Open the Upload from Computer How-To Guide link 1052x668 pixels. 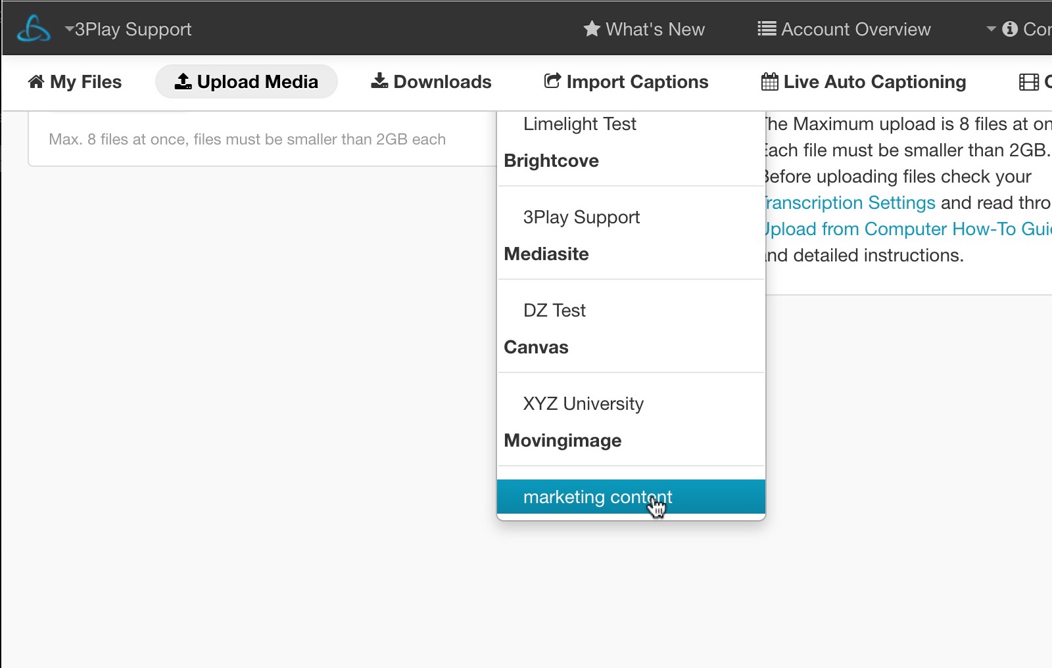point(908,229)
